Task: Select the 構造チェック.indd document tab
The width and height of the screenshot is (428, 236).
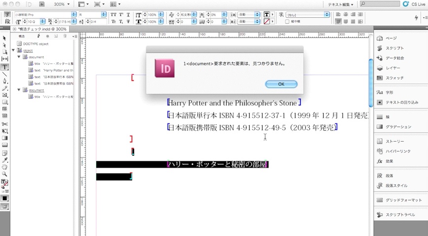Action: pos(42,29)
